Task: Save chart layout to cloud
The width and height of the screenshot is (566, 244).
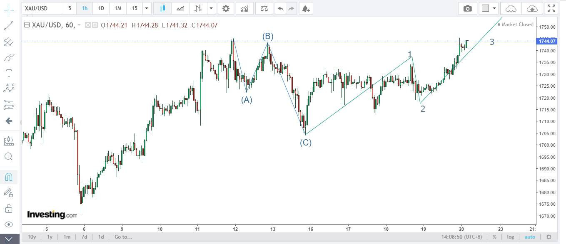Action: (532, 8)
